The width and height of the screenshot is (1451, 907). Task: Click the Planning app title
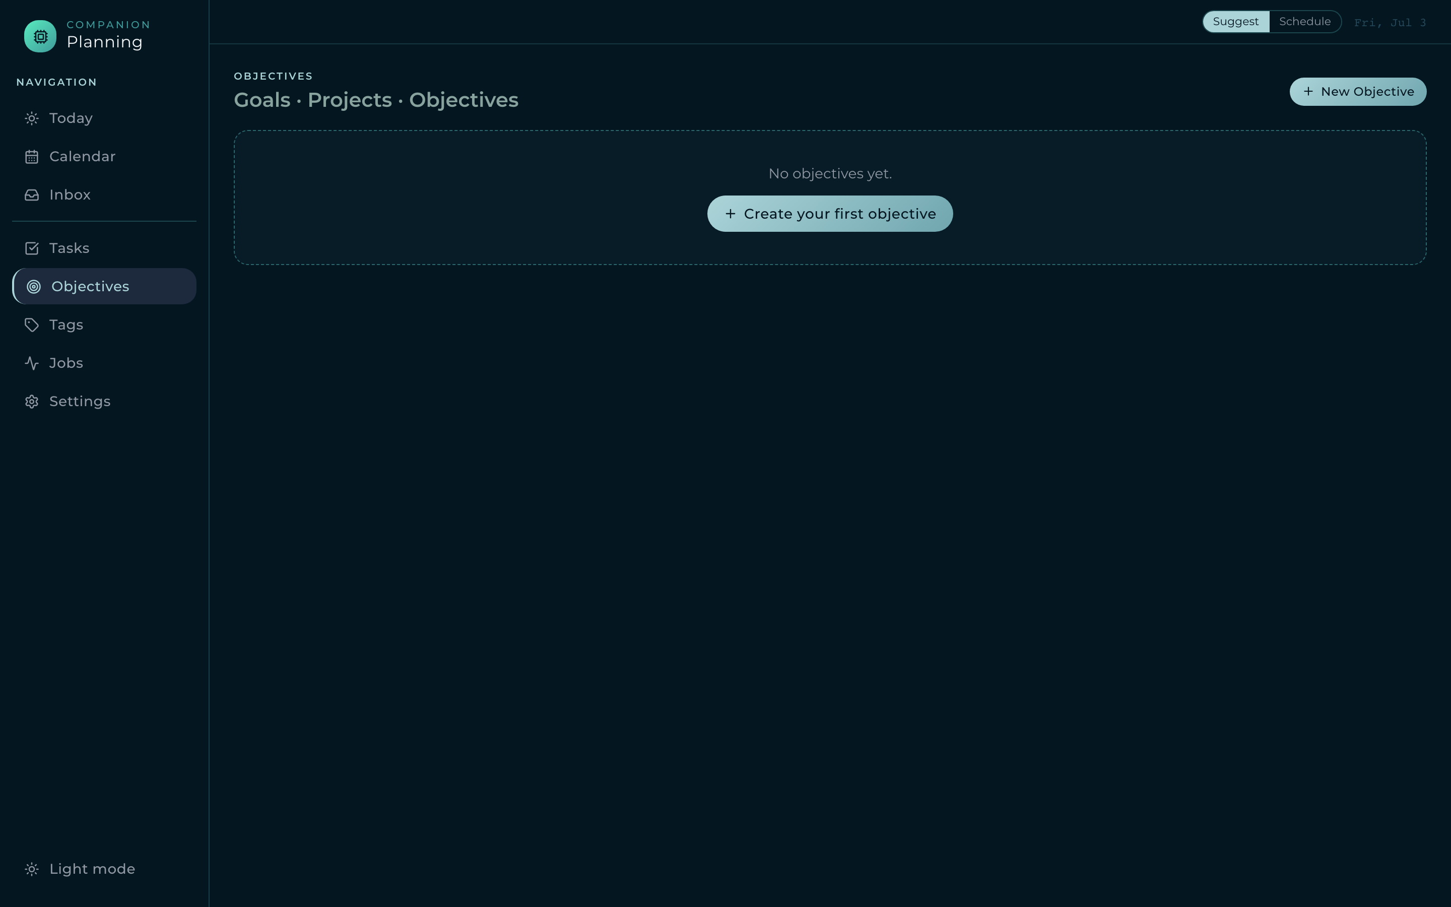pos(105,42)
